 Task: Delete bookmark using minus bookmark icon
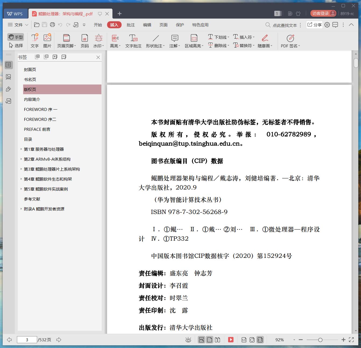(64, 57)
